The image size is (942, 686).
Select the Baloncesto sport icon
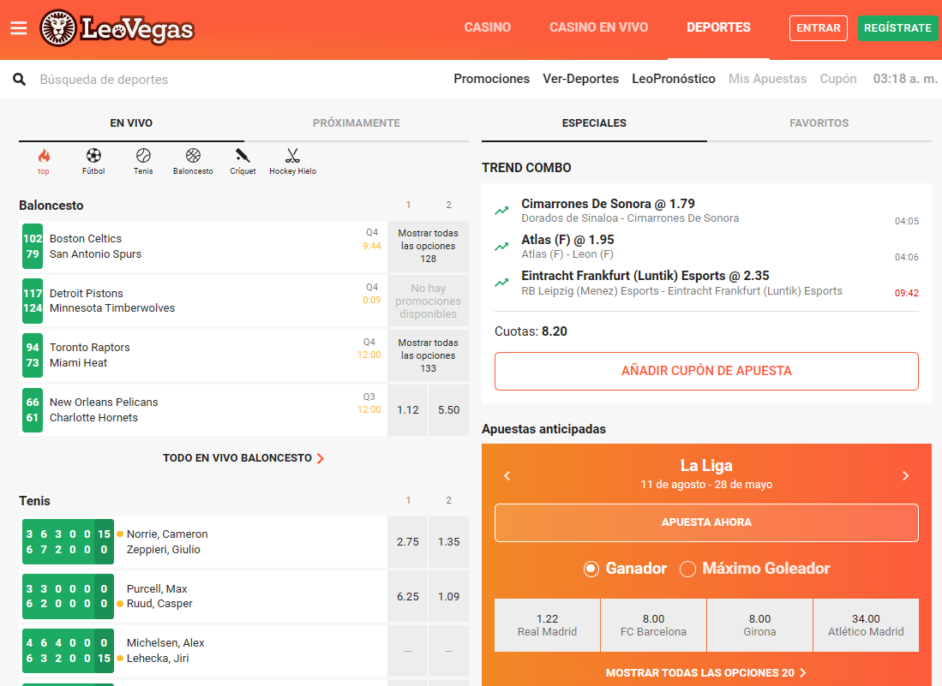coord(193,162)
